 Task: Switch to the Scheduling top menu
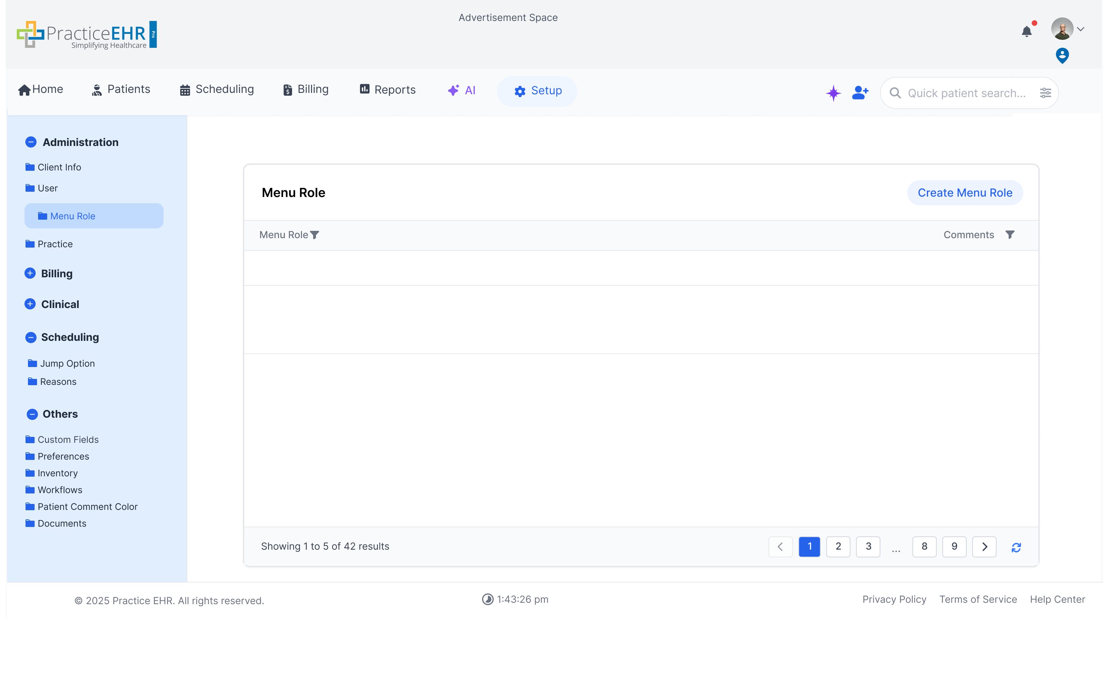point(217,89)
